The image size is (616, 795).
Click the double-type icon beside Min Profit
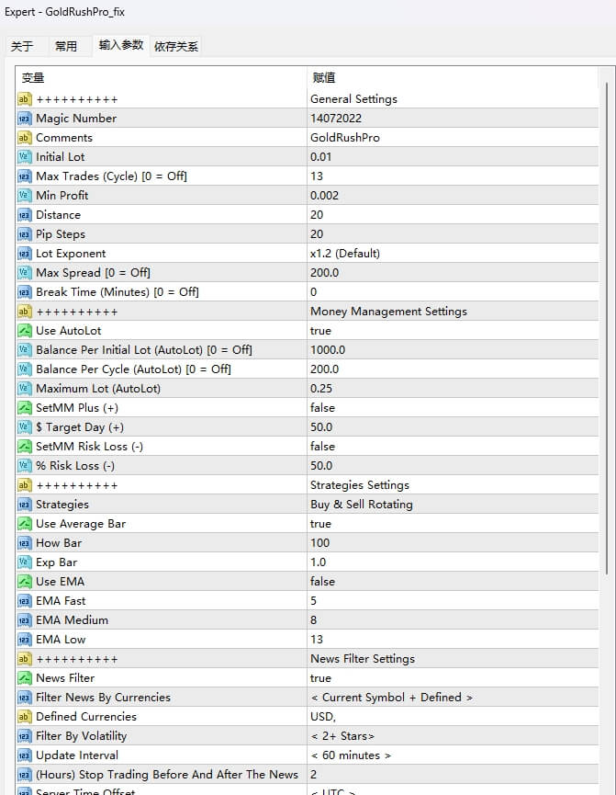click(24, 196)
